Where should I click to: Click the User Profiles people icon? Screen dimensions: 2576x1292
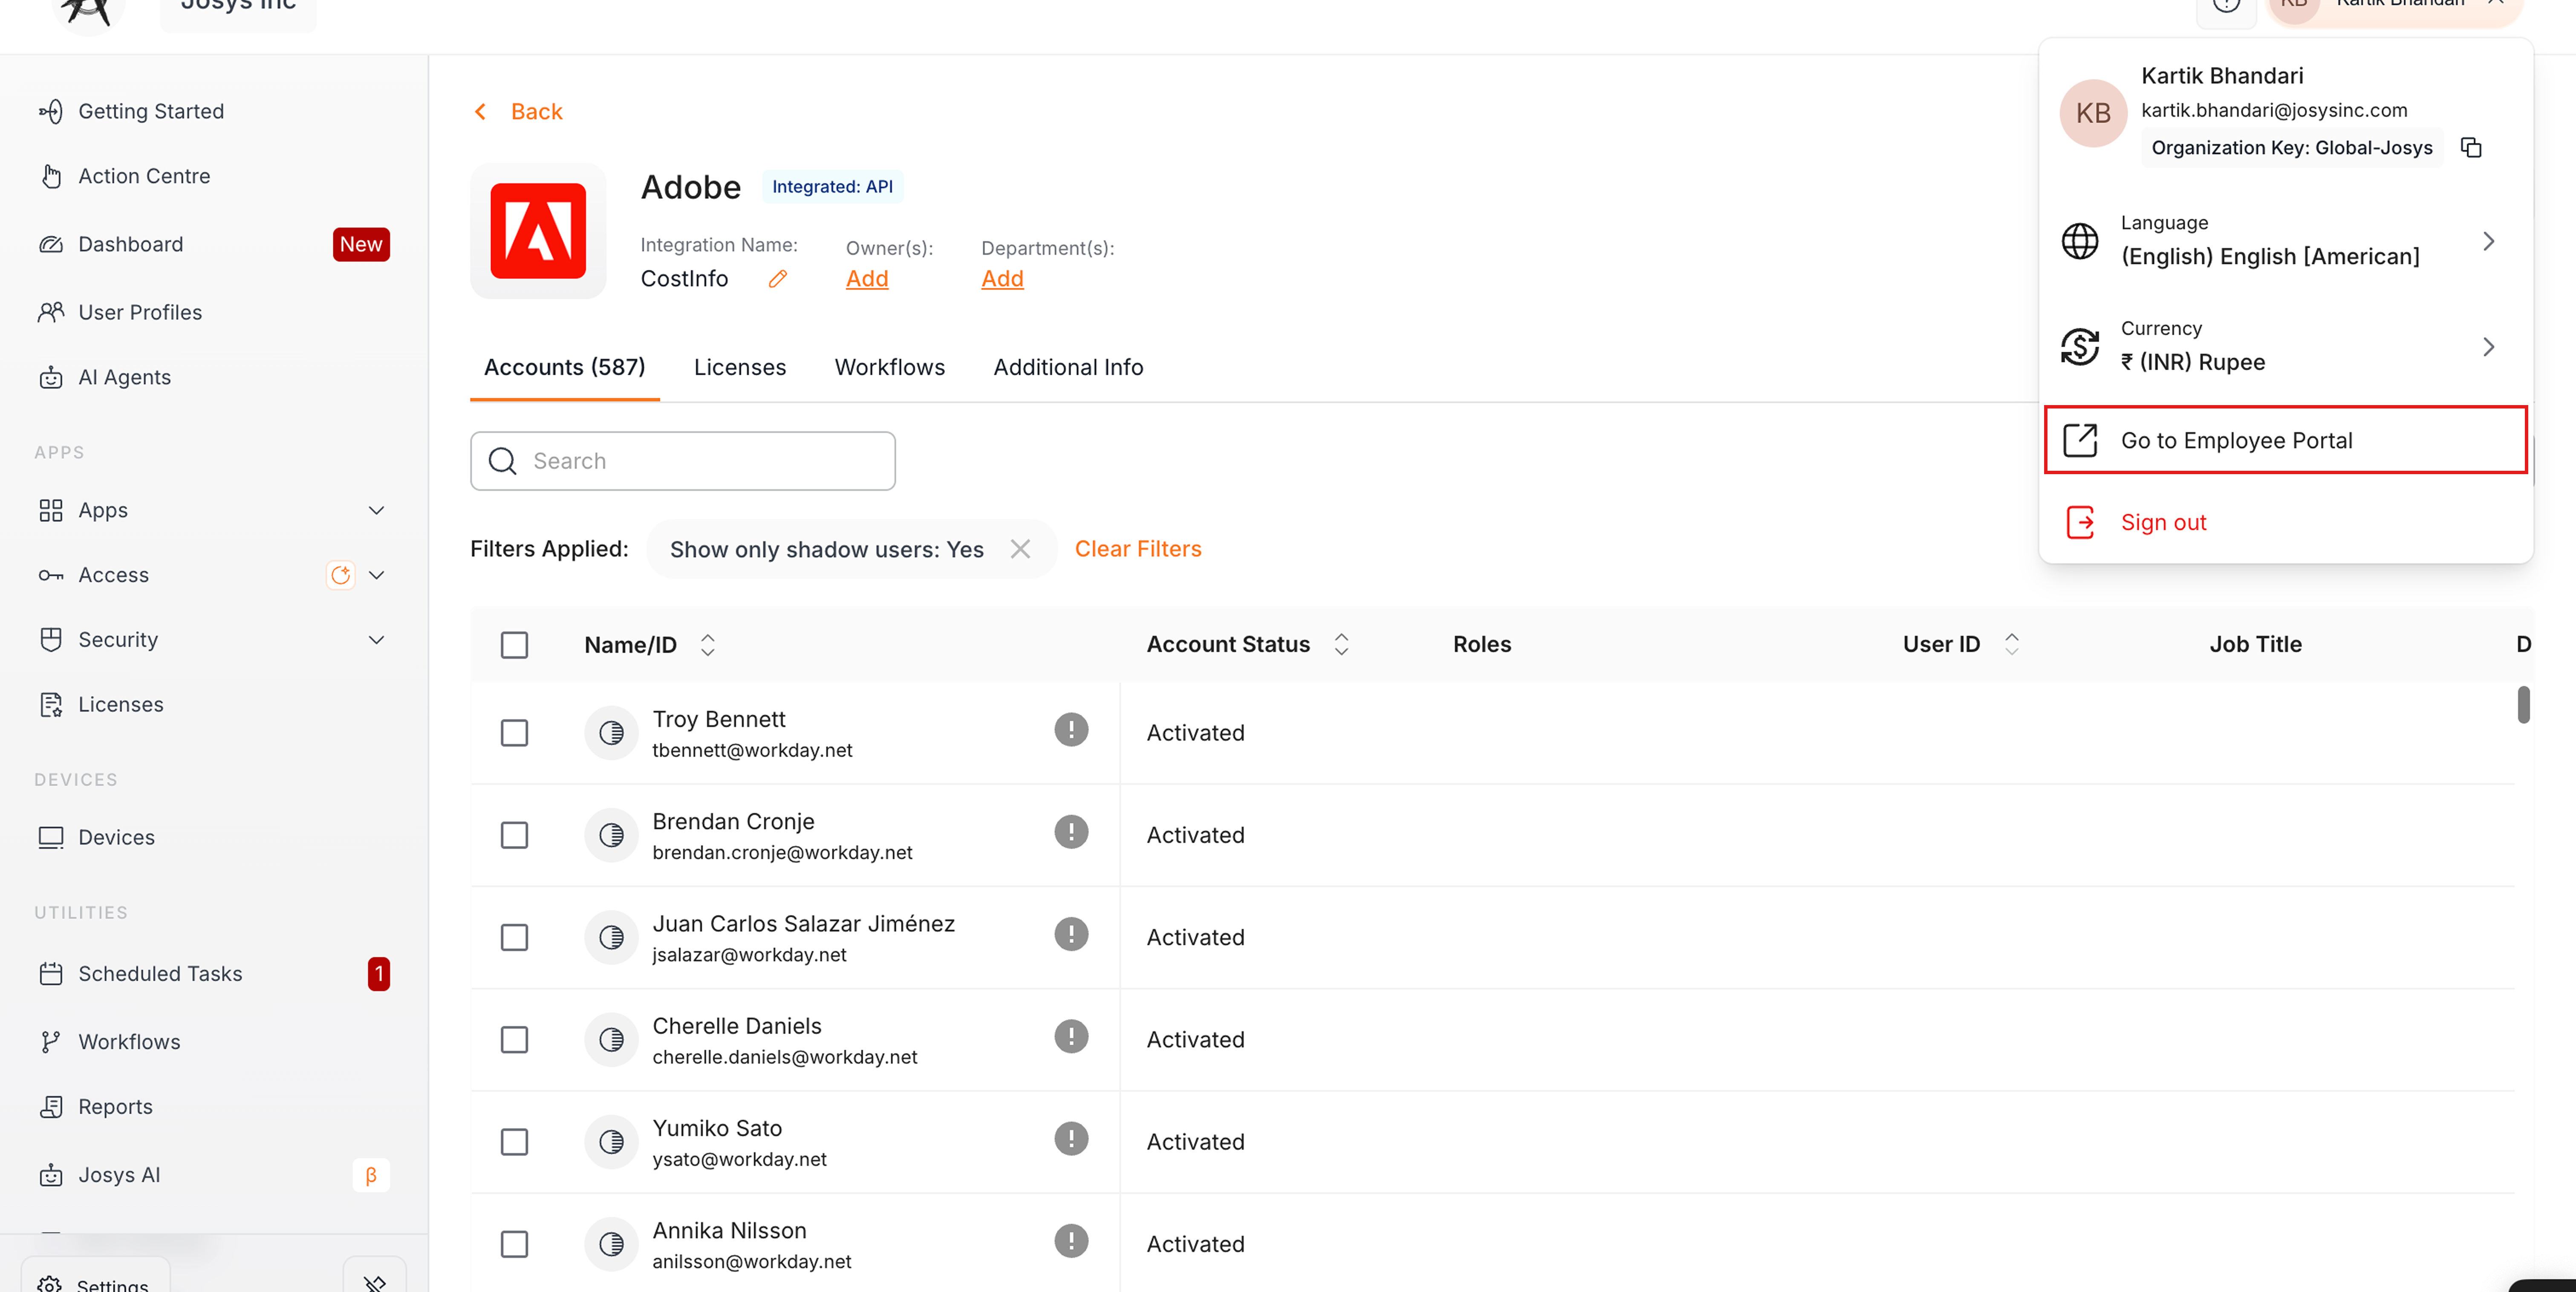point(51,312)
